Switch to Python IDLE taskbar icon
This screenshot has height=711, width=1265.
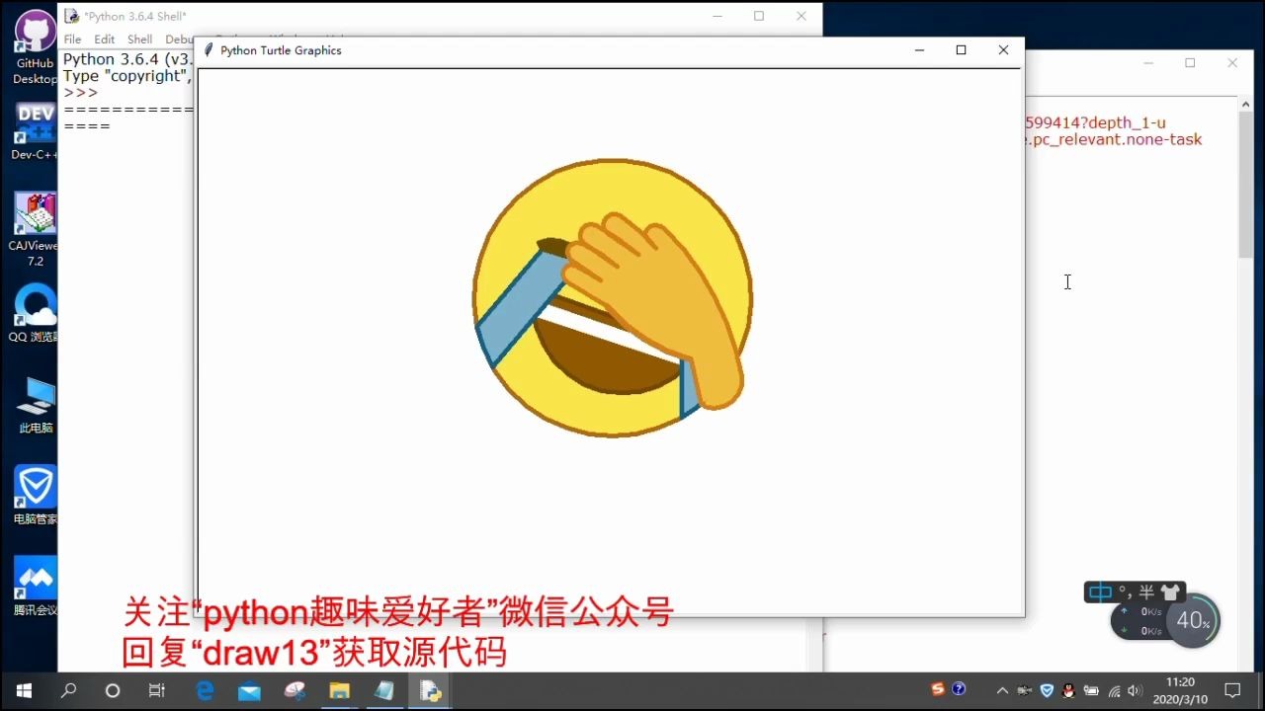pyautogui.click(x=430, y=691)
